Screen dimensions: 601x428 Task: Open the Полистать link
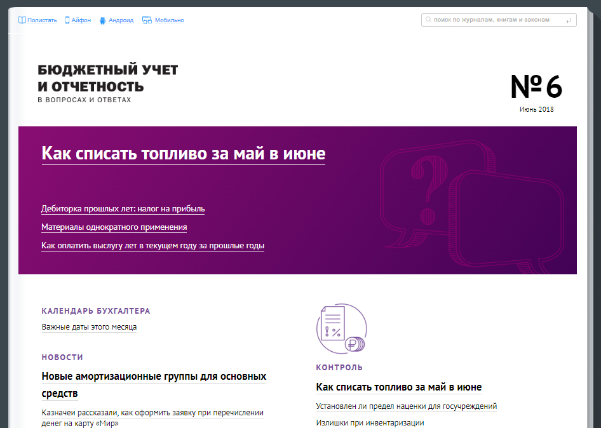click(43, 20)
